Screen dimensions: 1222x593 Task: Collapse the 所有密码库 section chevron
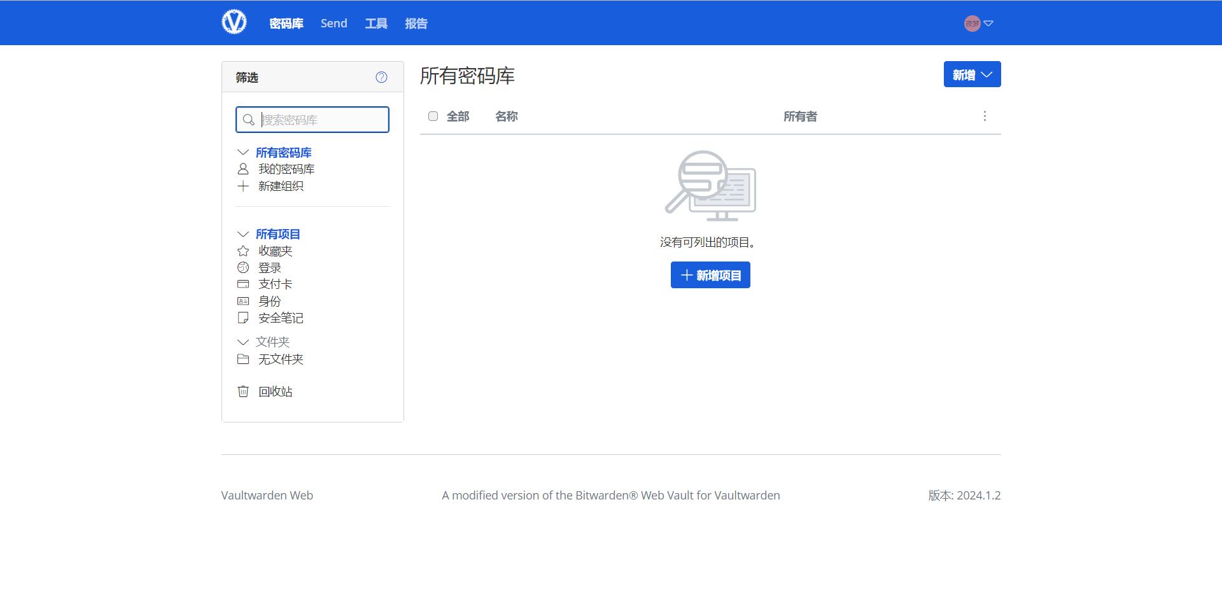click(x=242, y=153)
